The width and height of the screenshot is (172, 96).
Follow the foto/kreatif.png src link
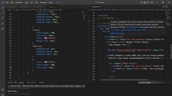(126, 50)
